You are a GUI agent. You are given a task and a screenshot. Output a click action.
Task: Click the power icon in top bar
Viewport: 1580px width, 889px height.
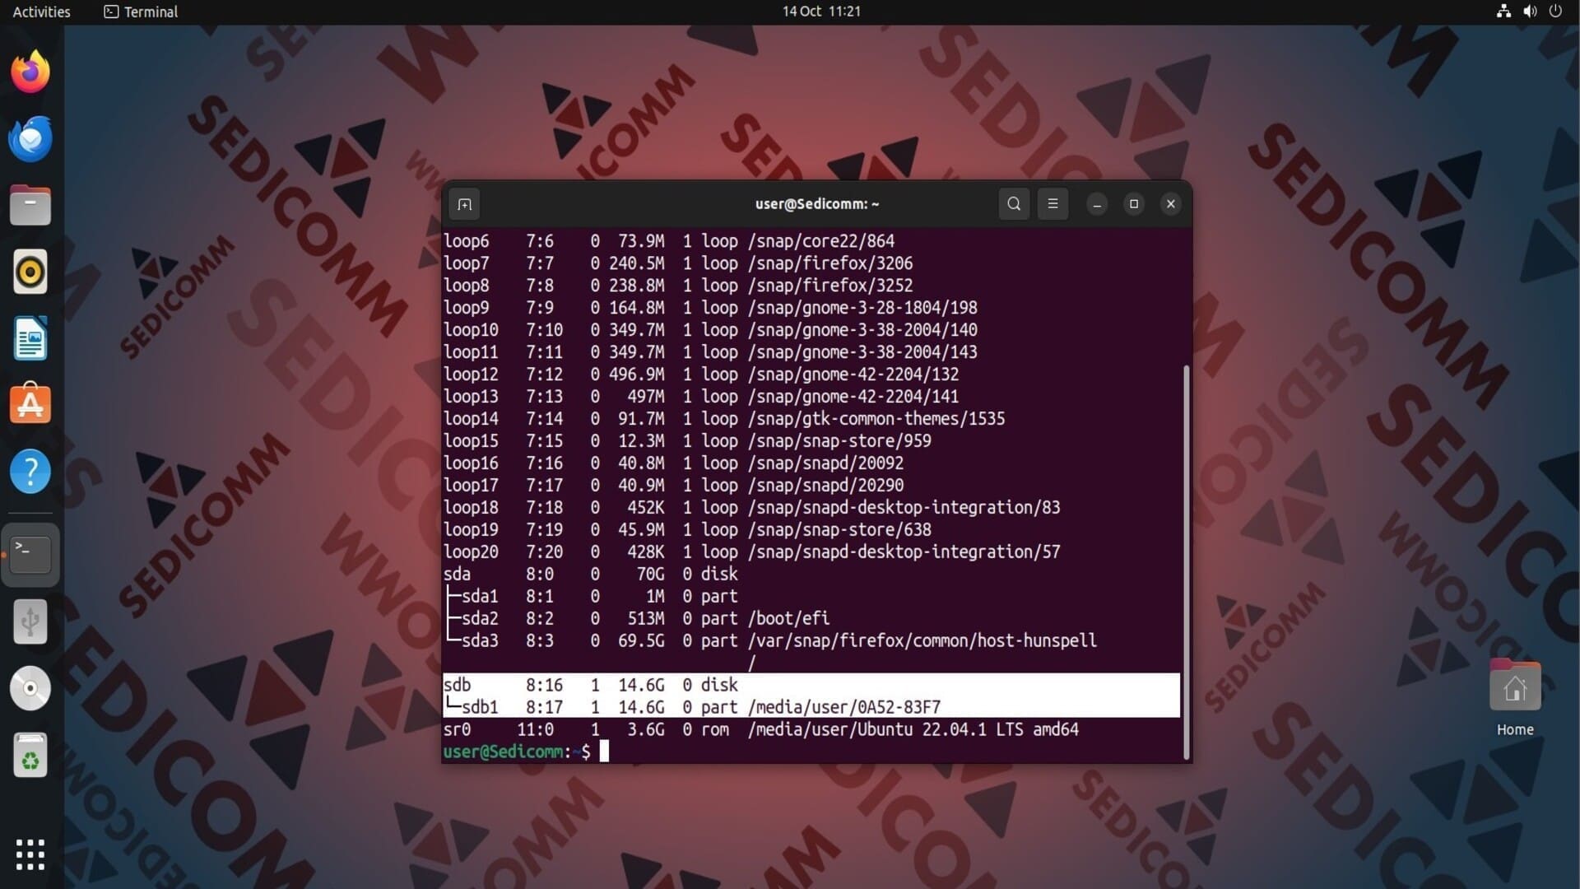[x=1555, y=12]
